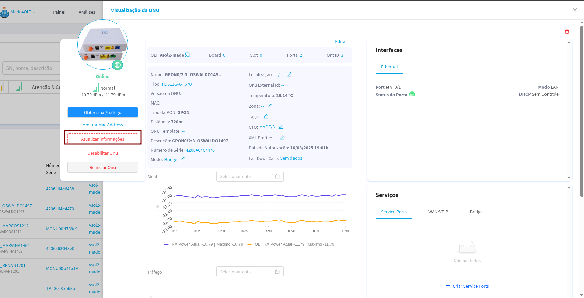The height and width of the screenshot is (298, 584).
Task: Toggle OLT RX Power Atual legend series
Action: (290, 244)
